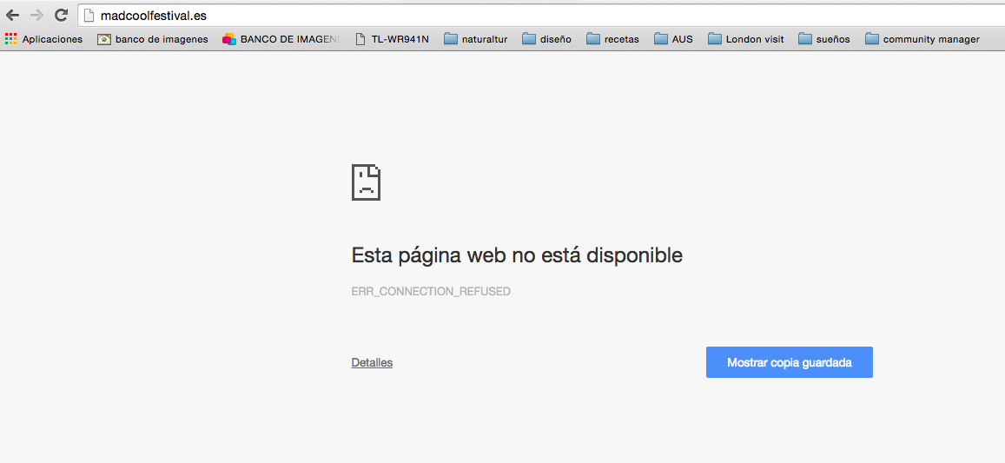Reload the page with the refresh icon
The image size is (1005, 463).
[x=61, y=16]
